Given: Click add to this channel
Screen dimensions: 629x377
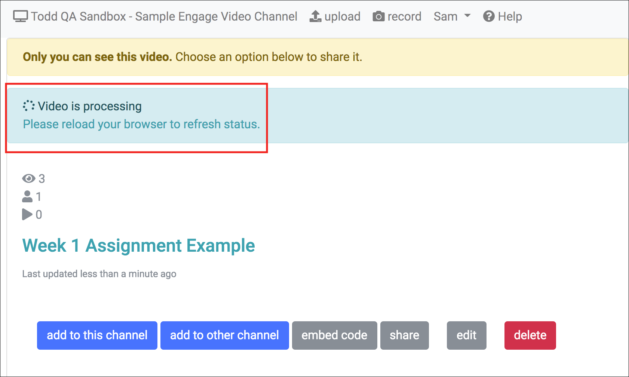Looking at the screenshot, I should (97, 335).
